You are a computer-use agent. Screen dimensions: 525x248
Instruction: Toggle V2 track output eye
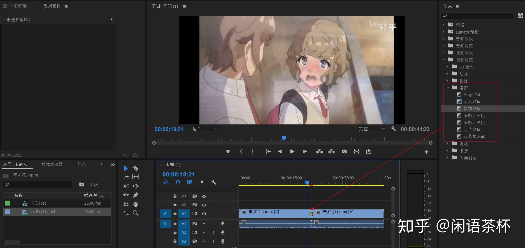(204, 205)
